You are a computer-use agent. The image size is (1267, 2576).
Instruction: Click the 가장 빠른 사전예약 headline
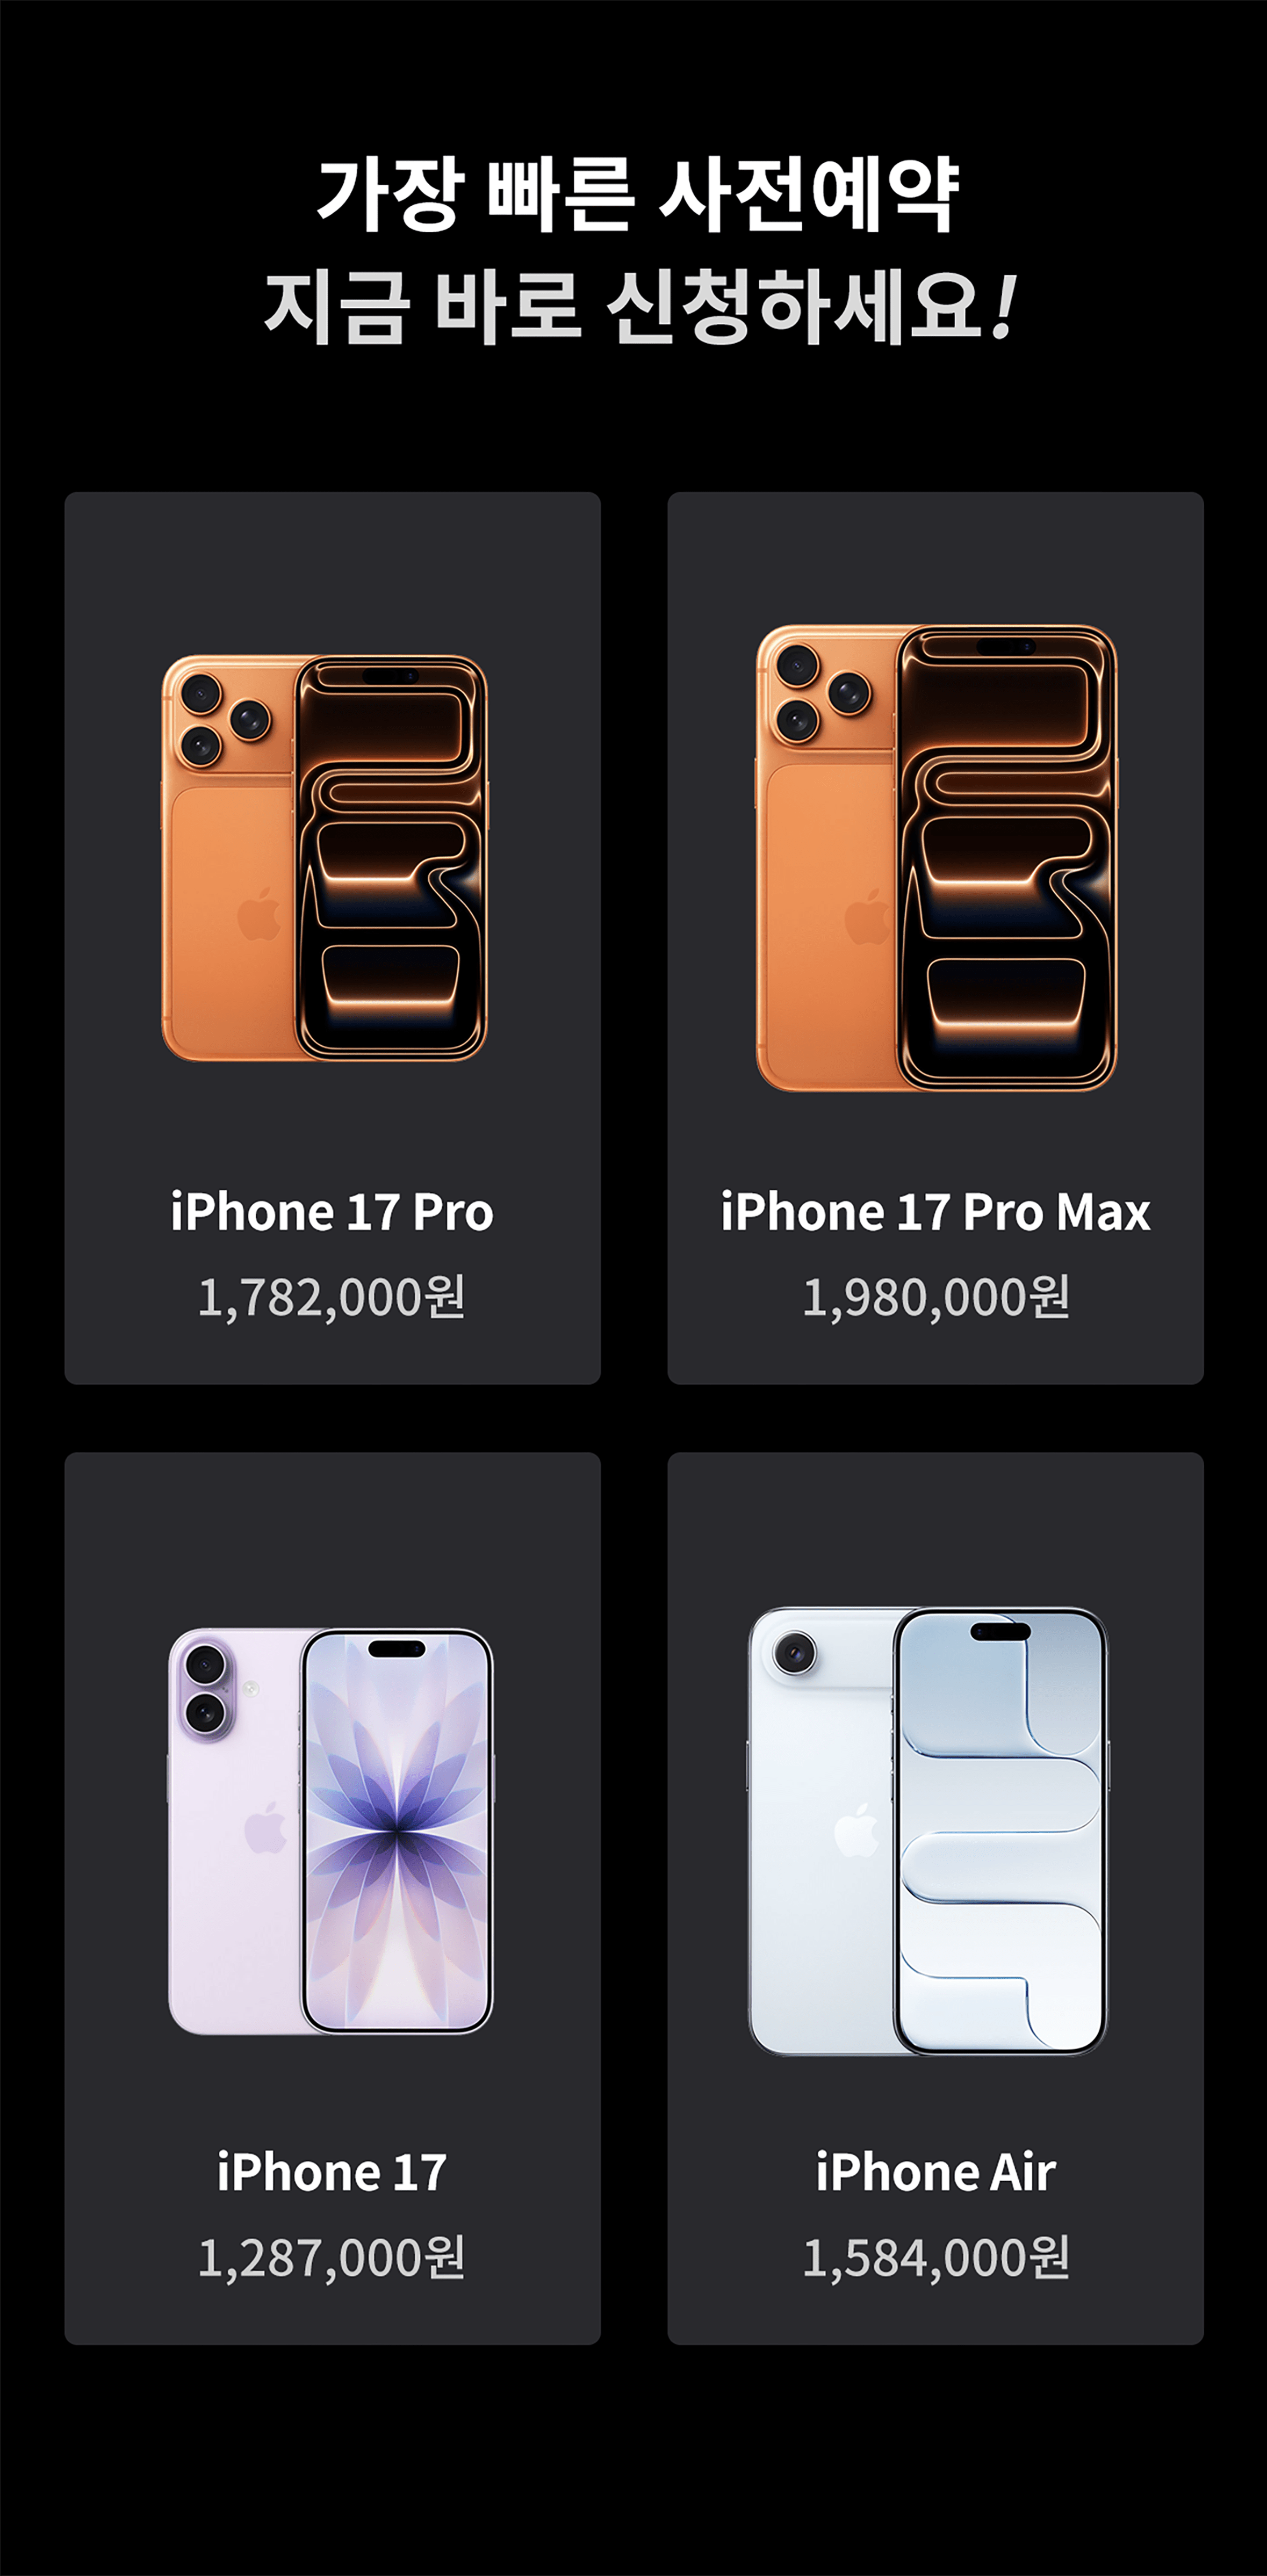pos(636,195)
